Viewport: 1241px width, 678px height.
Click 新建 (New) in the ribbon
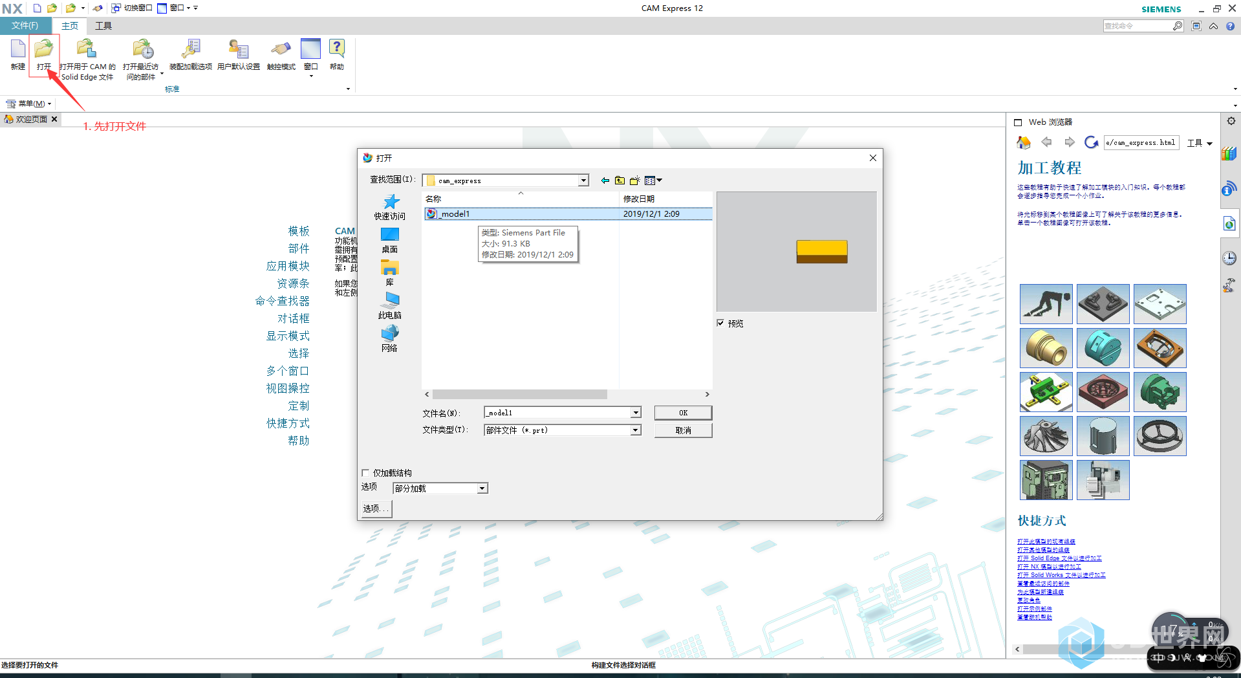coord(17,54)
